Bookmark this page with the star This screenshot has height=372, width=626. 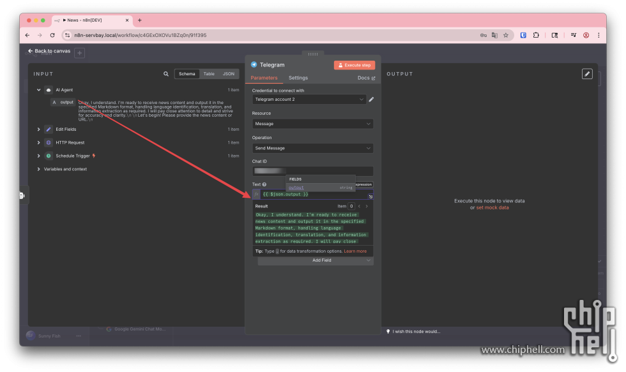[506, 35]
